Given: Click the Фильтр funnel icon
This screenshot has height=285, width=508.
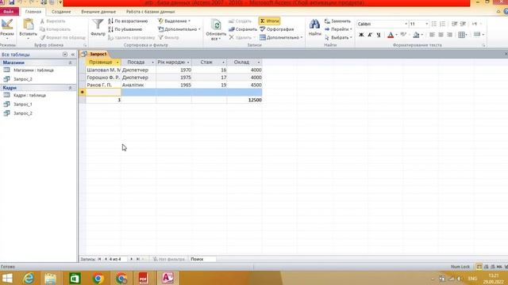Looking at the screenshot, I should click(98, 25).
